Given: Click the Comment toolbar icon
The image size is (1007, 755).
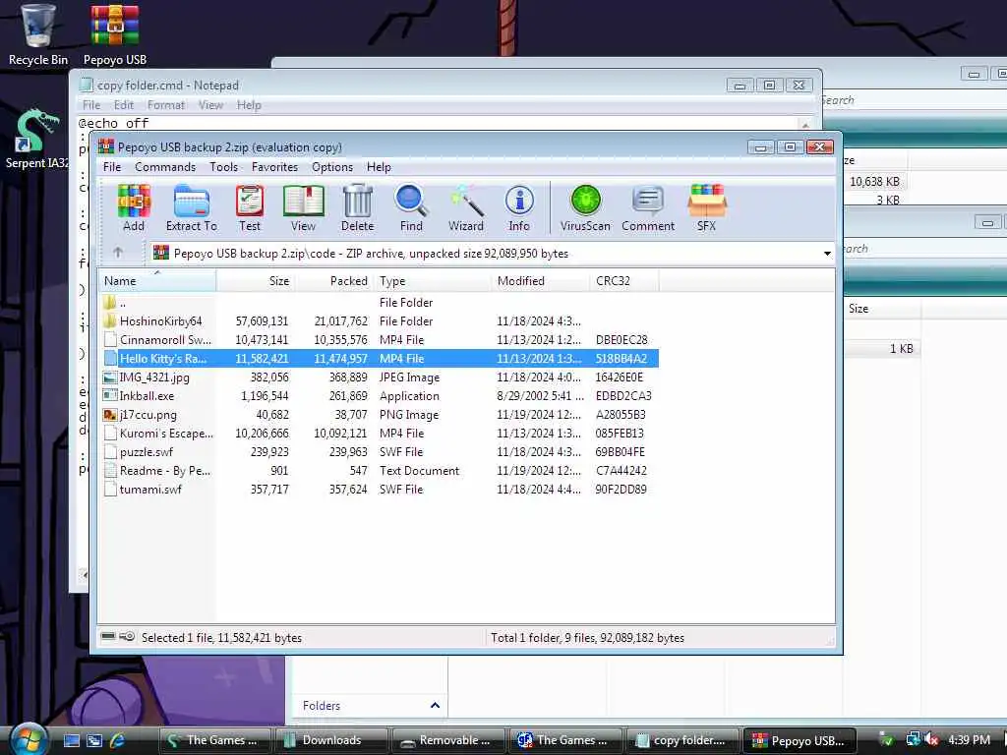Looking at the screenshot, I should (x=648, y=207).
